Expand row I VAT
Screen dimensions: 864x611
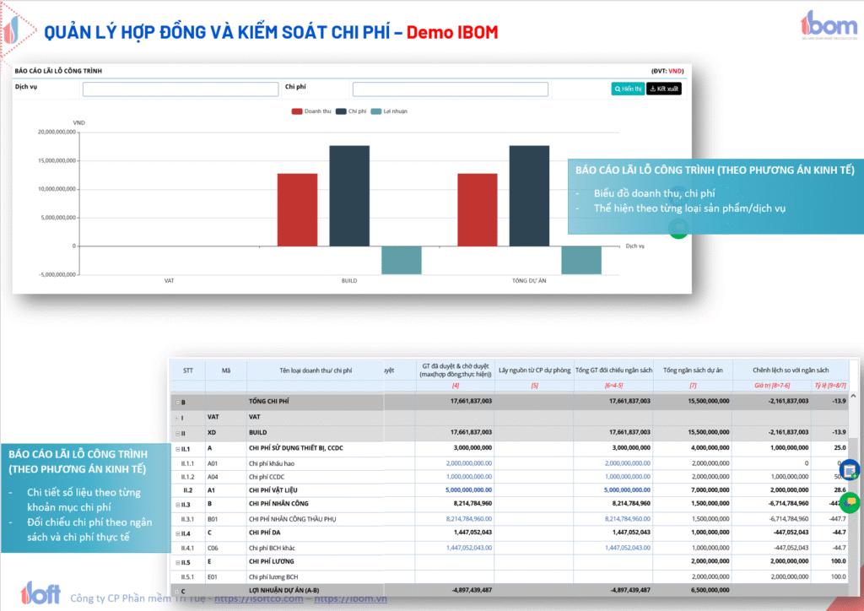[179, 418]
